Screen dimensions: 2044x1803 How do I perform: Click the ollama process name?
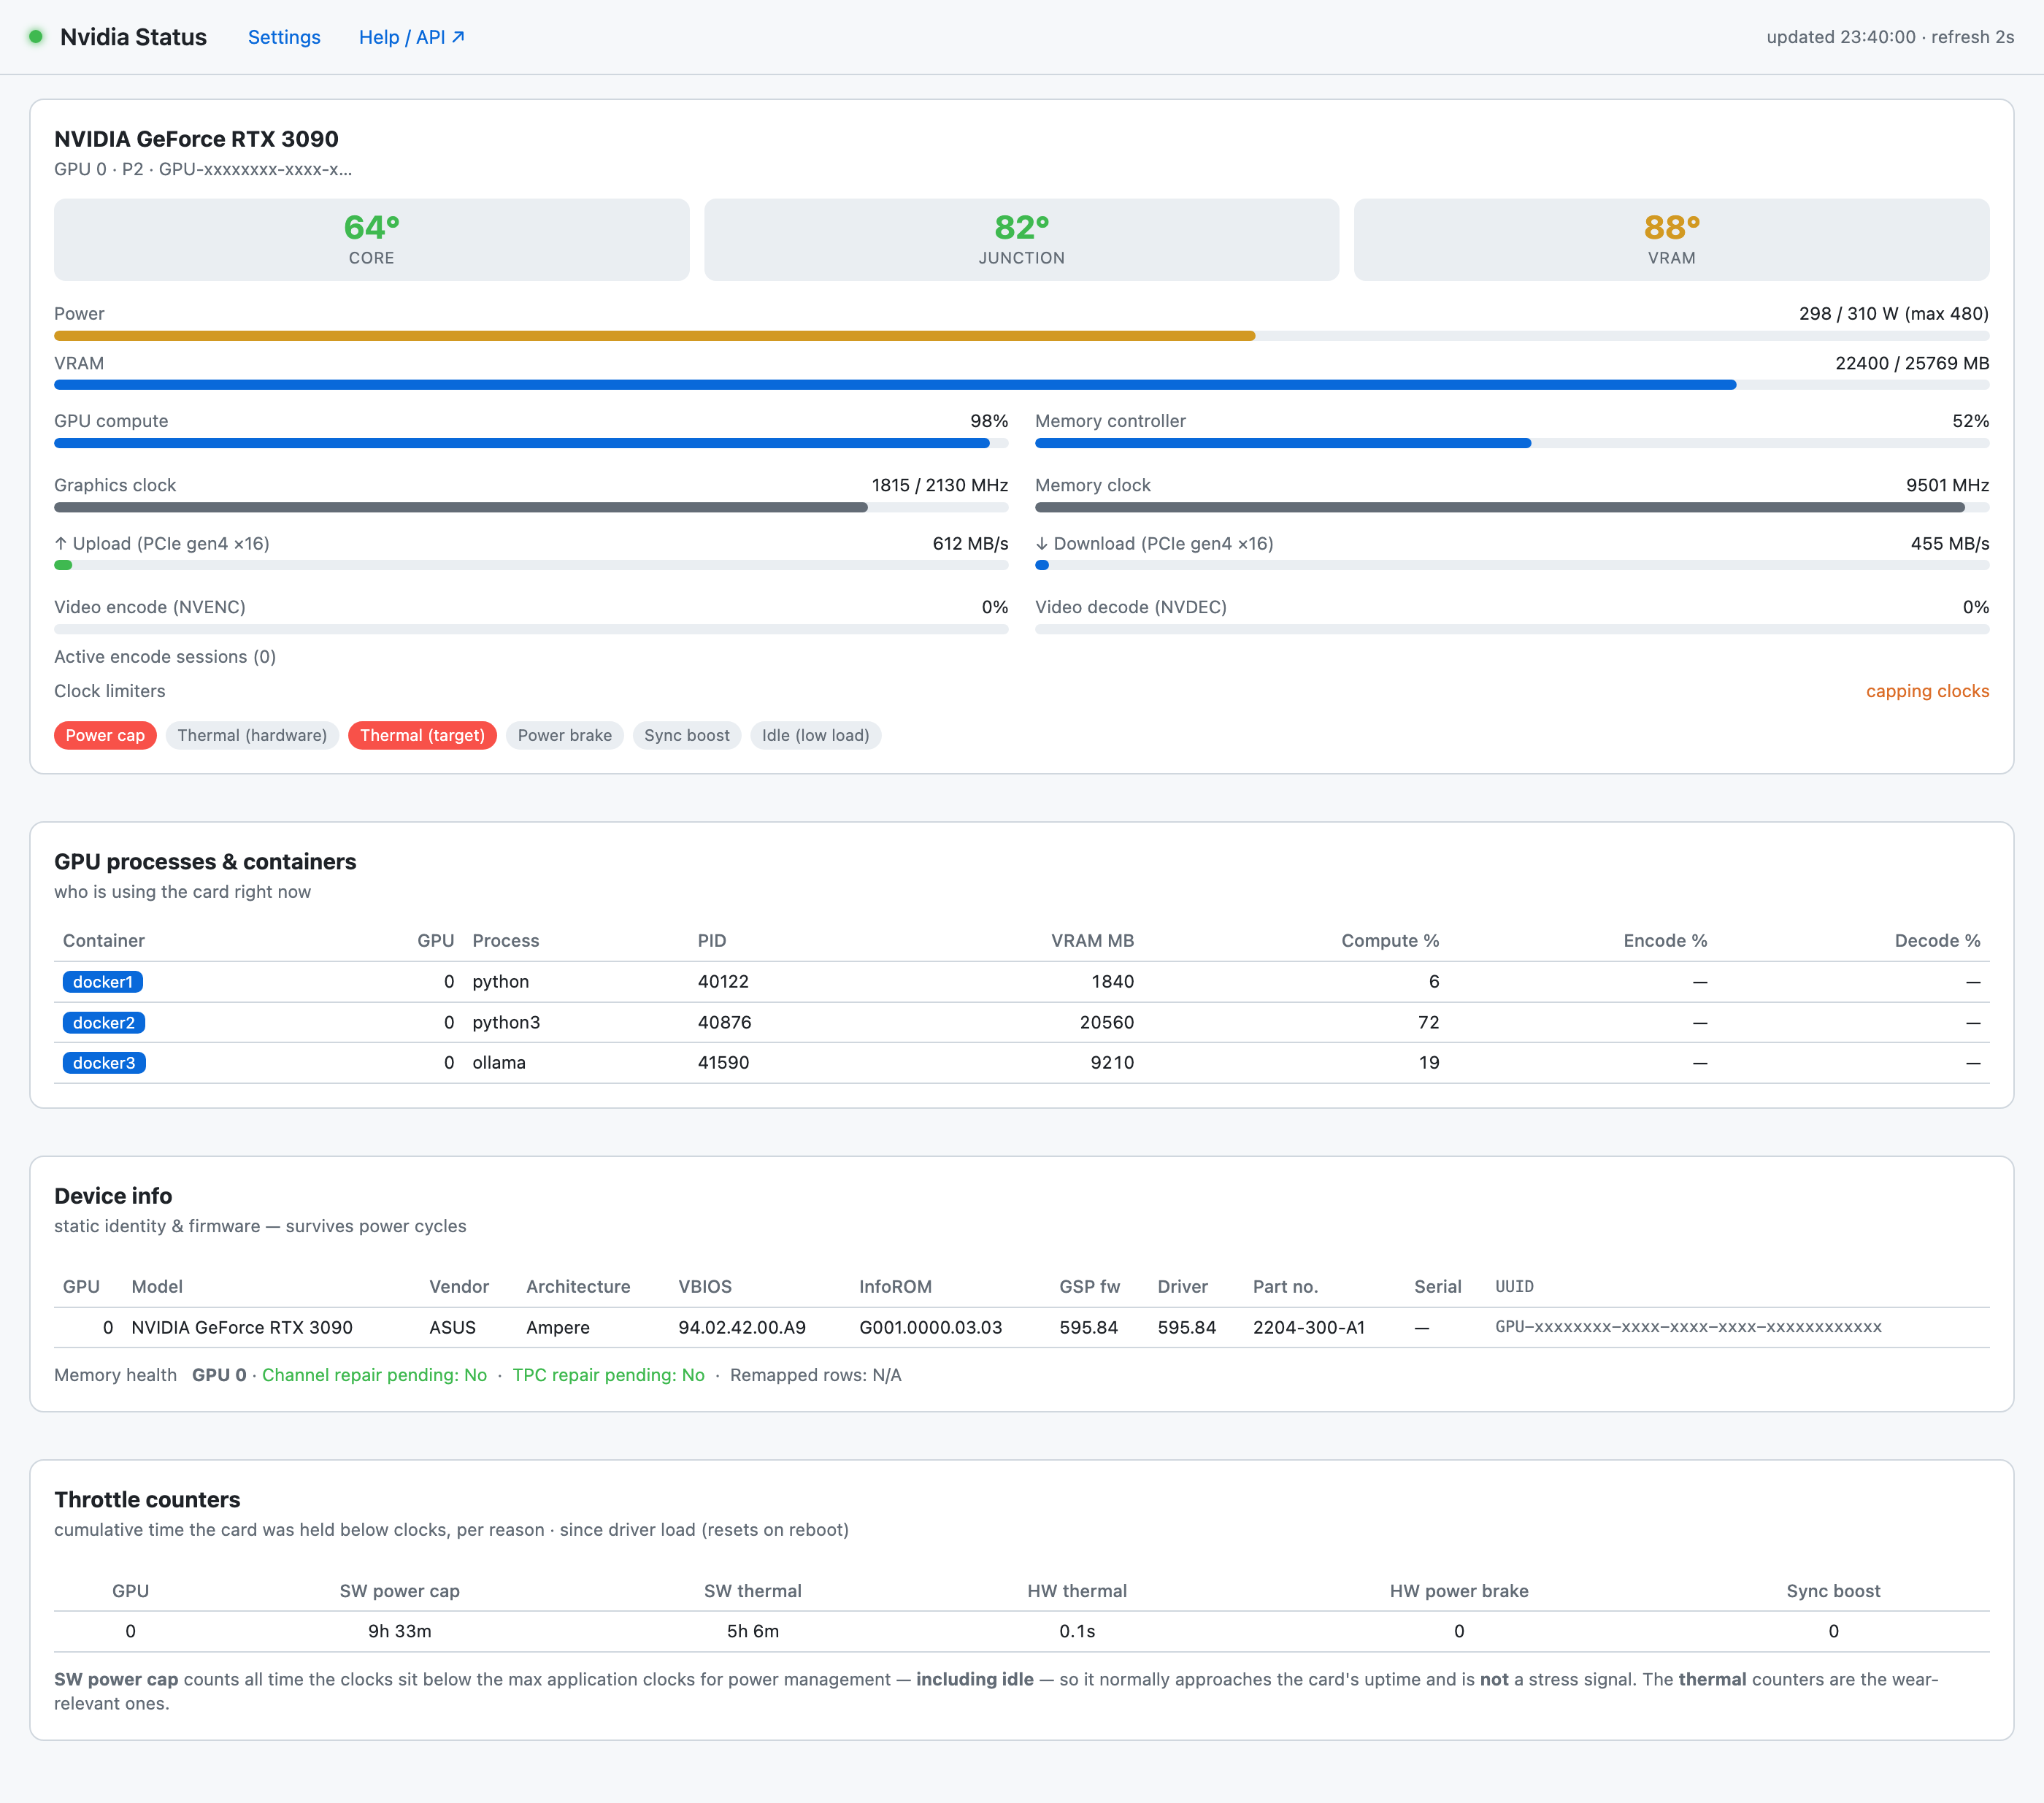[499, 1063]
